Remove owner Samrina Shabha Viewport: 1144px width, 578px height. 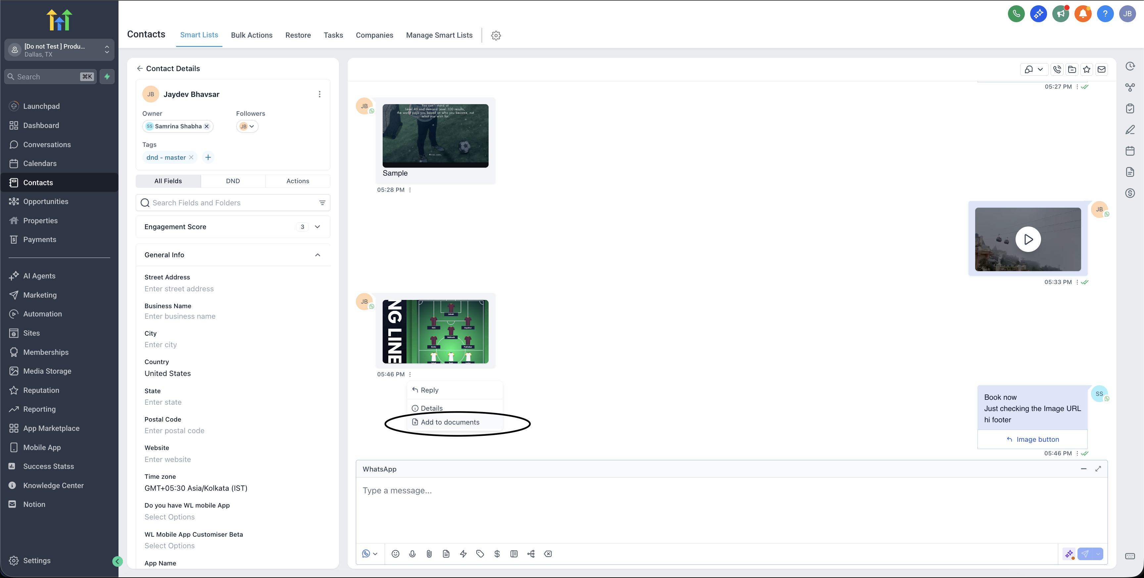pos(207,126)
